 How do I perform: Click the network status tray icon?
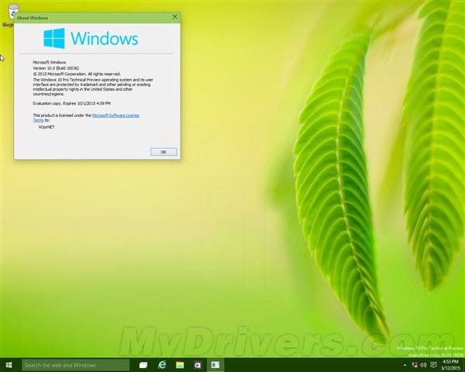(x=415, y=364)
